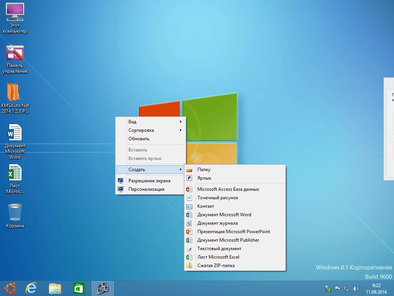Click the ZIP folder icon in submenu
The height and width of the screenshot is (296, 394).
[x=189, y=266]
